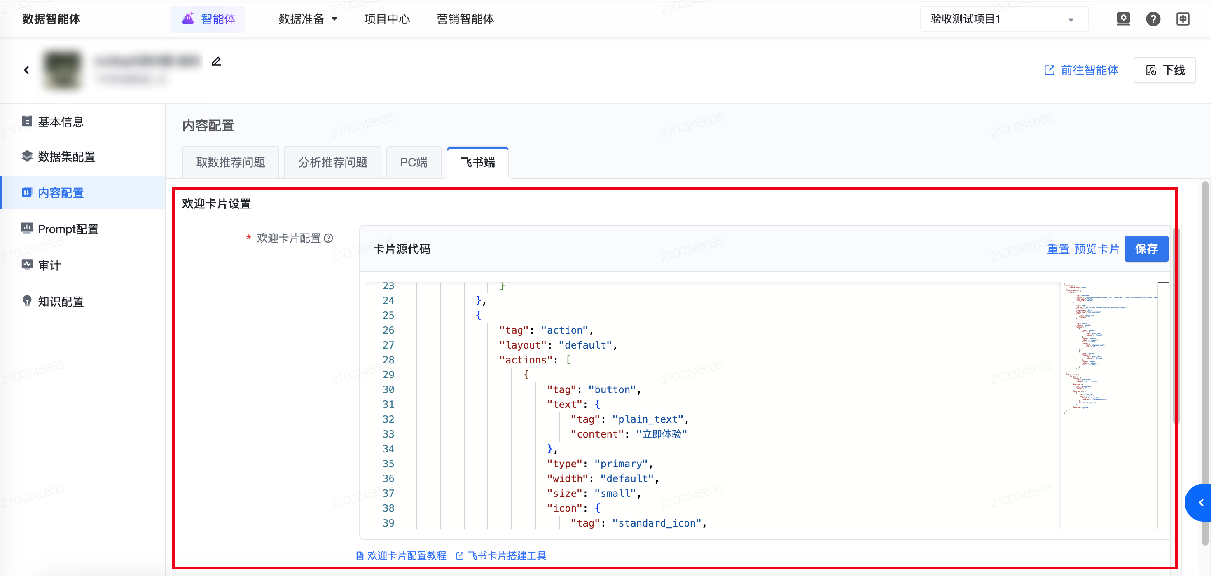The image size is (1211, 576).
Task: Switch to the 取数推荐问题 tab
Action: pos(230,163)
